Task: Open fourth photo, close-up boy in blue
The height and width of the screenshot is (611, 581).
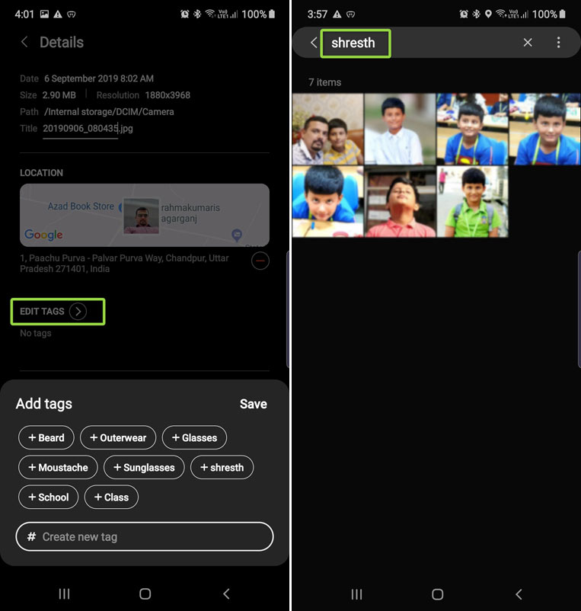Action: pyautogui.click(x=544, y=129)
